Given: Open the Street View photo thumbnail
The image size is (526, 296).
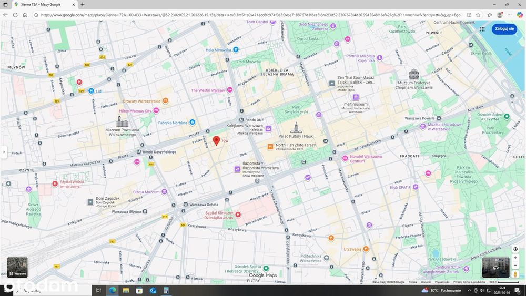Looking at the screenshot, I should coord(495,267).
